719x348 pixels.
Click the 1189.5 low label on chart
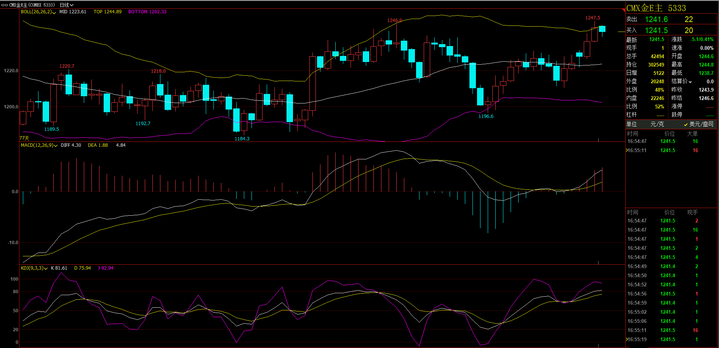click(51, 129)
